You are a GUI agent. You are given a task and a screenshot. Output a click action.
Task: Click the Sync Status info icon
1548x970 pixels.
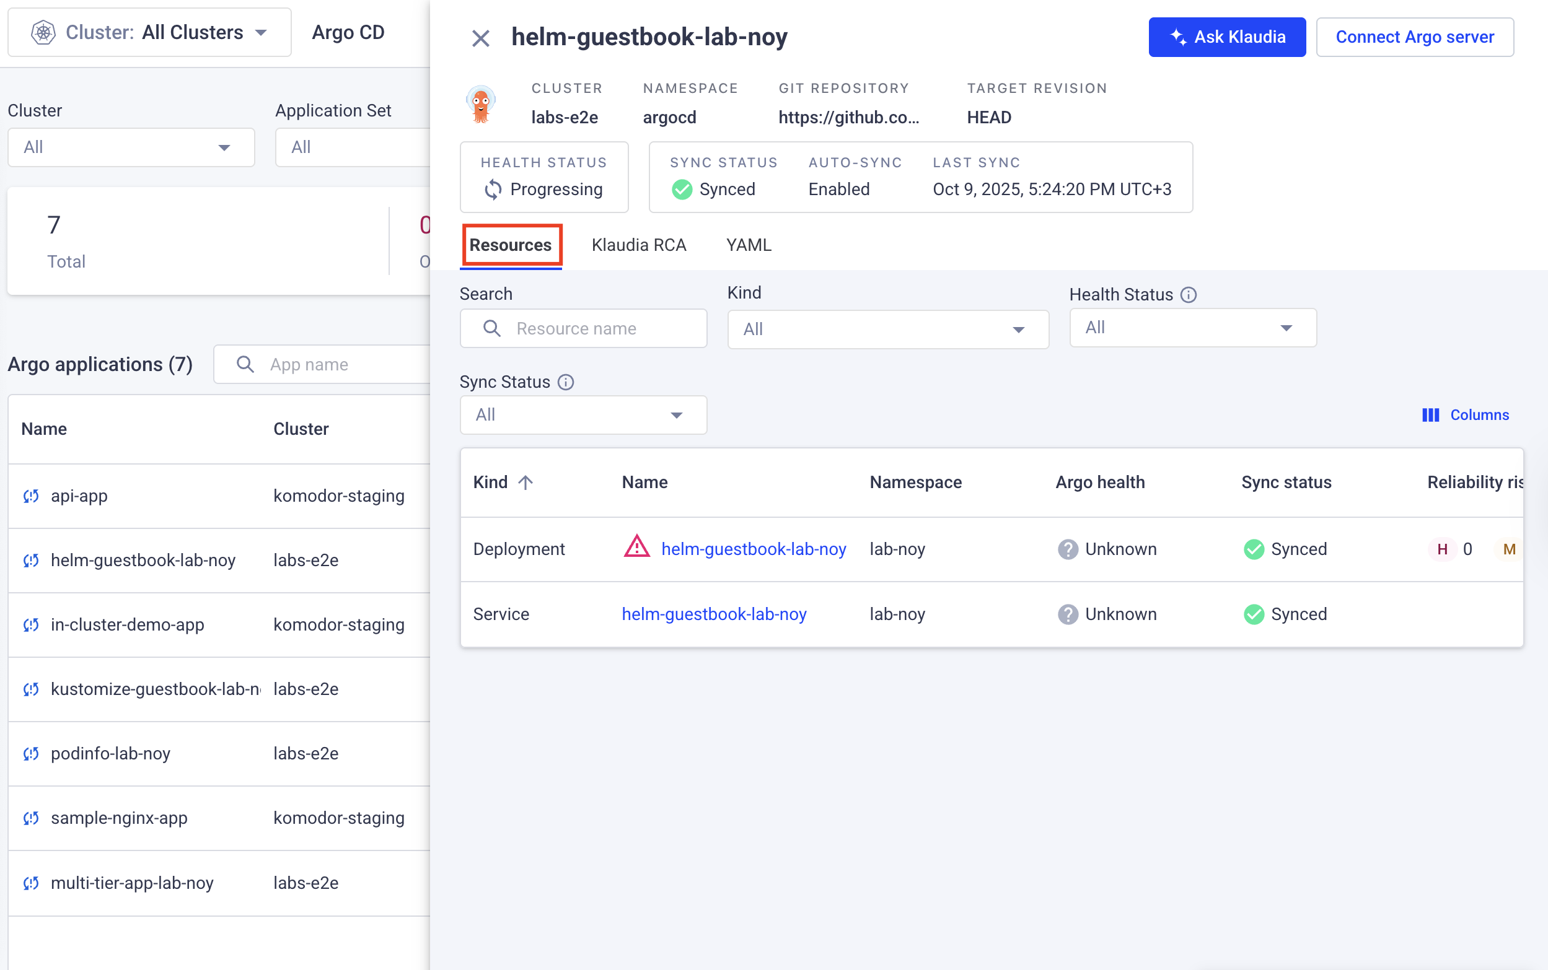(x=565, y=382)
